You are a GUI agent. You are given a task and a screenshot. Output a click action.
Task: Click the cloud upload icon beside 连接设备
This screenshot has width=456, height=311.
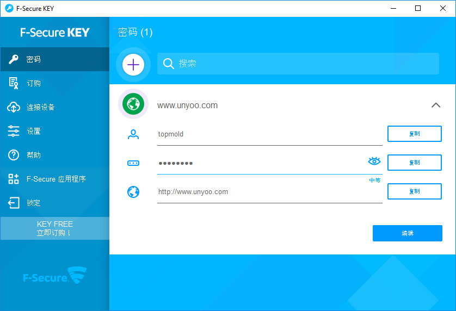[14, 107]
